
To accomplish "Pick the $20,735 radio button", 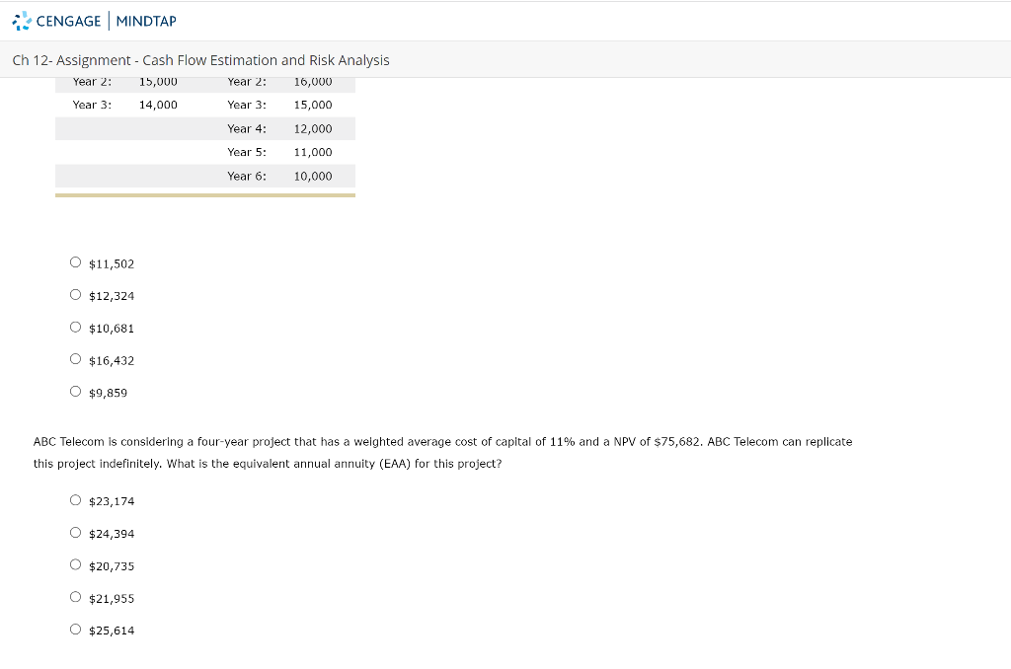I will click(x=75, y=564).
